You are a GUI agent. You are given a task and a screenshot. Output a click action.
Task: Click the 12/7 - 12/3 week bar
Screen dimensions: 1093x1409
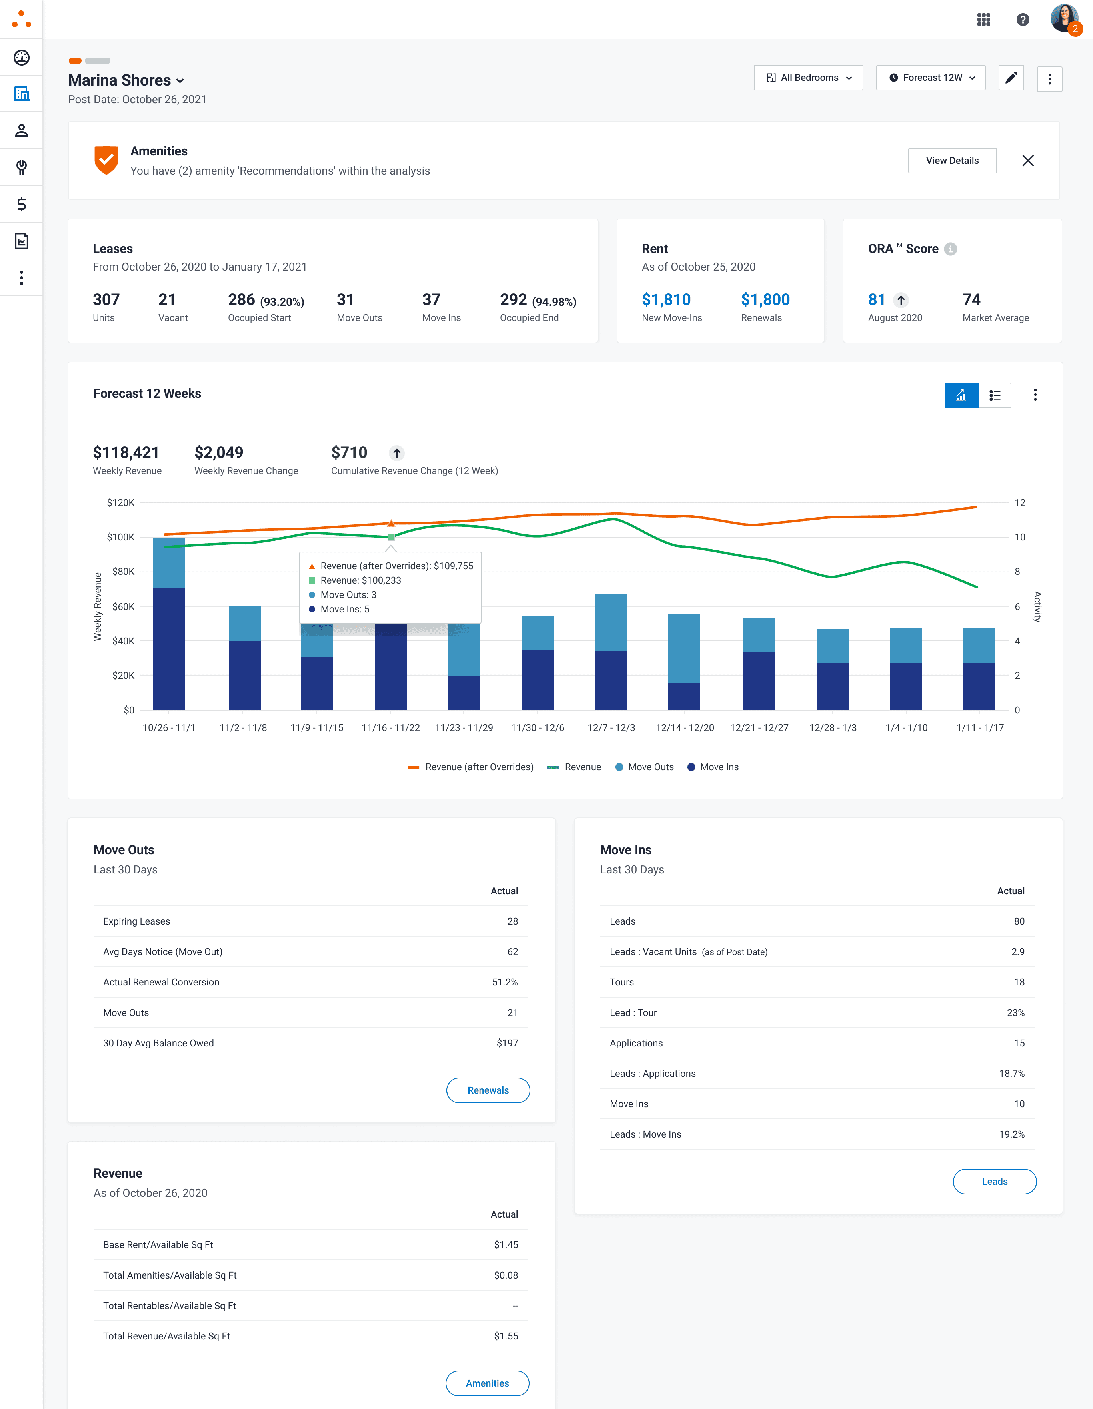[x=611, y=652]
